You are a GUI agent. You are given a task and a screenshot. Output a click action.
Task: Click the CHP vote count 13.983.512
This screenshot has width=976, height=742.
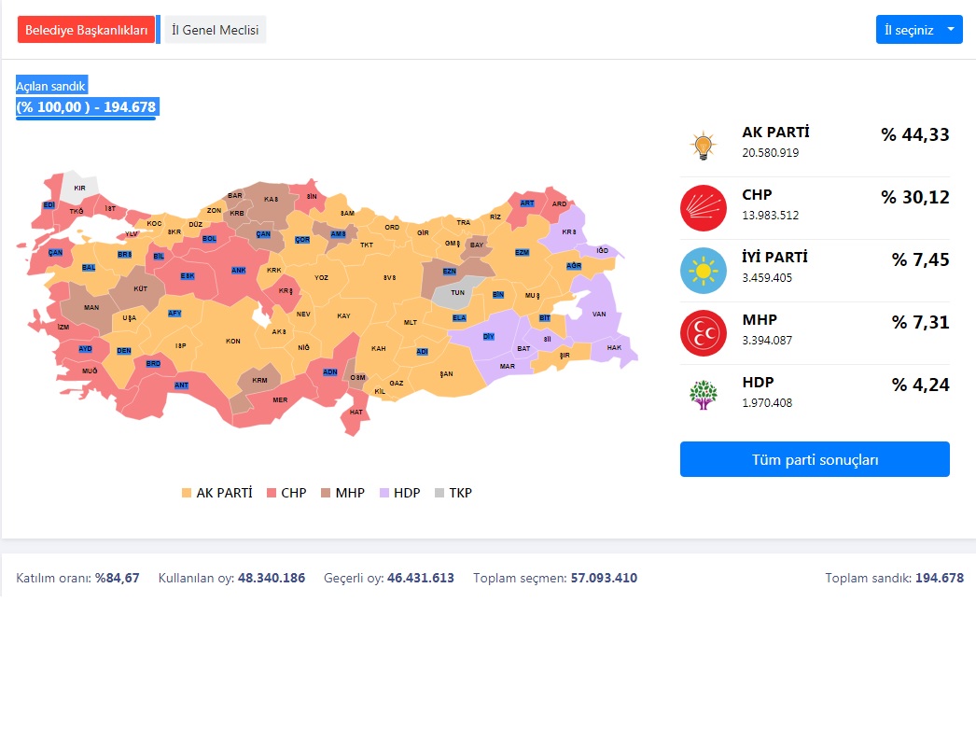770,216
